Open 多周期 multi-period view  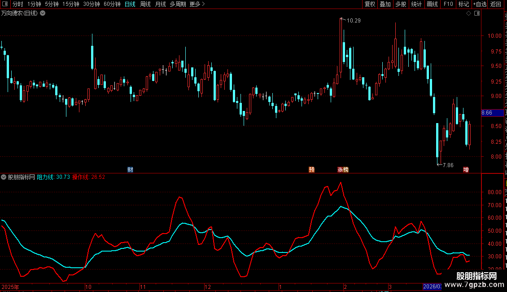pos(178,4)
